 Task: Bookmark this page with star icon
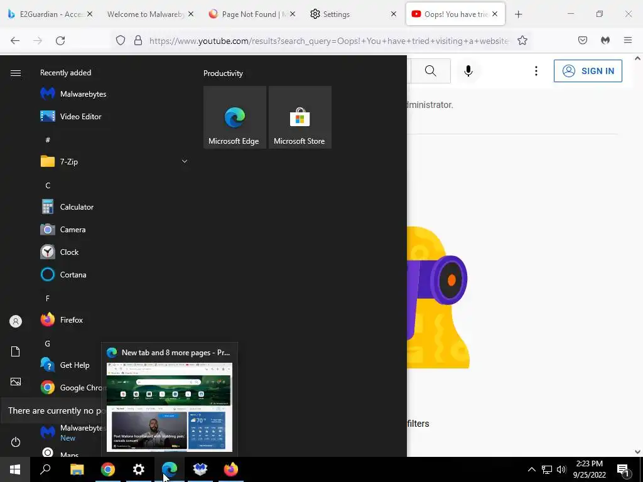tap(522, 41)
